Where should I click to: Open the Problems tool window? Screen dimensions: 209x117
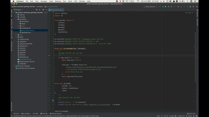pyautogui.click(x=26, y=113)
